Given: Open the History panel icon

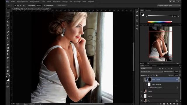Looking at the screenshot, I should pyautogui.click(x=137, y=12).
